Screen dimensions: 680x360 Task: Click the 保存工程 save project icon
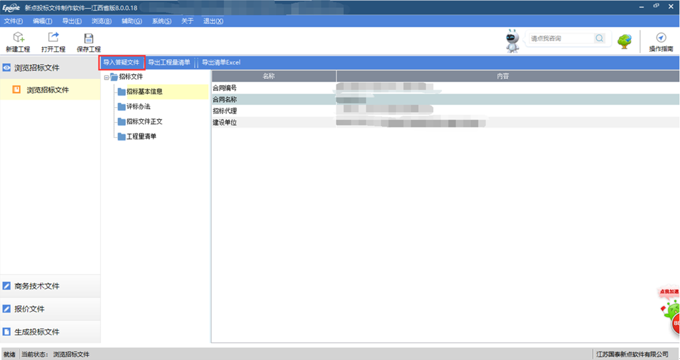[x=88, y=37]
